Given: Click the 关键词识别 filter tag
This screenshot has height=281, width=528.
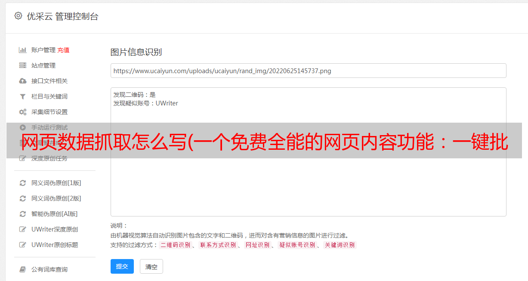Looking at the screenshot, I should [340, 245].
